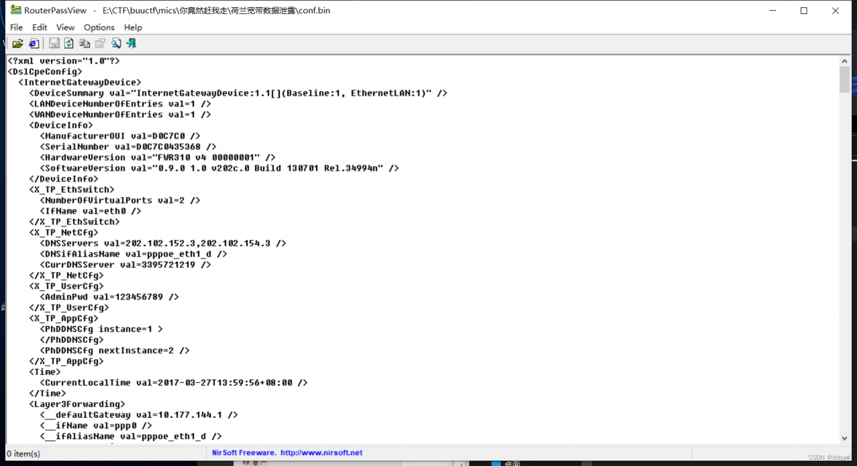The width and height of the screenshot is (857, 466).
Task: Click the closing '</Time>' tag line
Action: [48, 393]
